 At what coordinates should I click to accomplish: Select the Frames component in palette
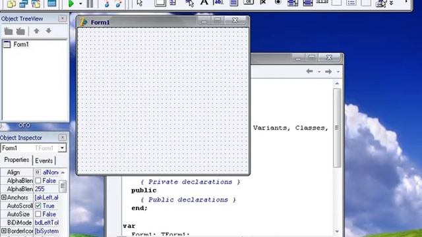tap(160, 3)
